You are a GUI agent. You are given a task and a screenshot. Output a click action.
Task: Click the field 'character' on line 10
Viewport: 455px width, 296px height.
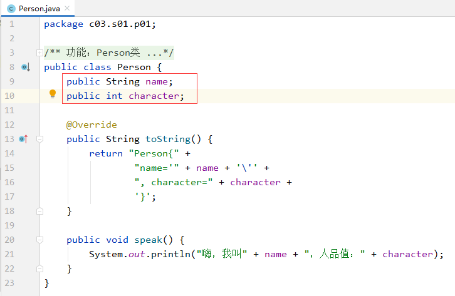pos(154,96)
